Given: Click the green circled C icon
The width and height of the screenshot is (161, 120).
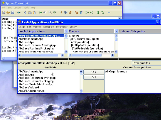Looking at the screenshot, I should (98, 12).
